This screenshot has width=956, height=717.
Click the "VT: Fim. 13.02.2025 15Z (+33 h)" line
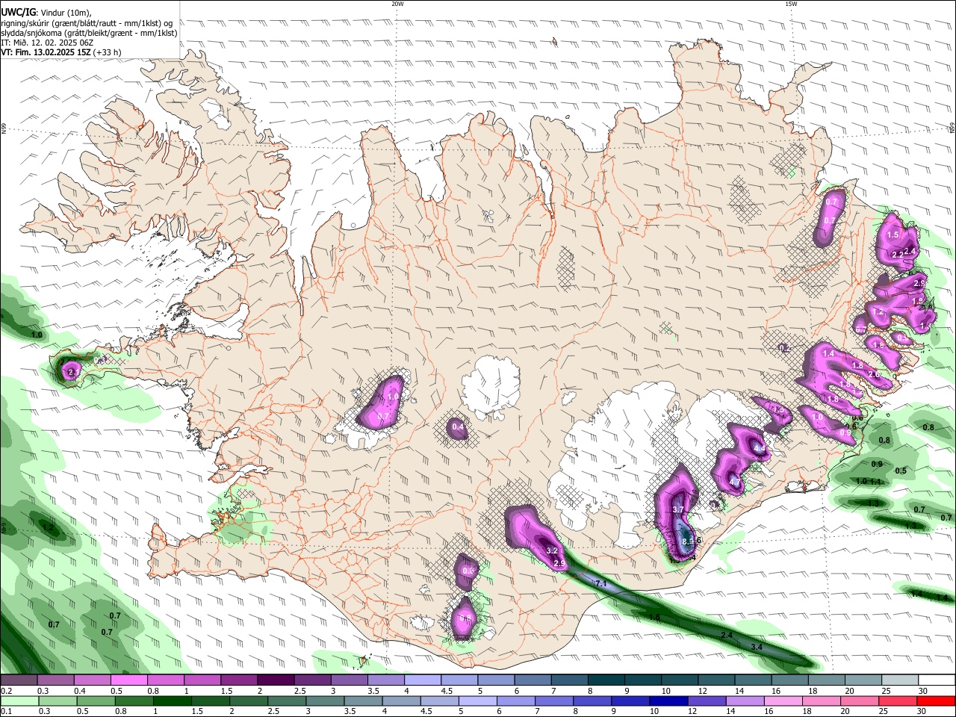[x=61, y=52]
